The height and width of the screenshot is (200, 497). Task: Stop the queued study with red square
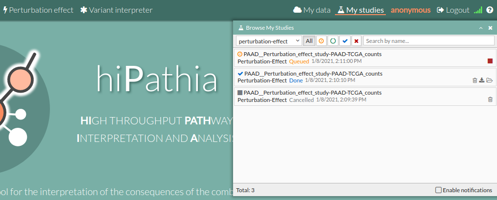pos(490,61)
